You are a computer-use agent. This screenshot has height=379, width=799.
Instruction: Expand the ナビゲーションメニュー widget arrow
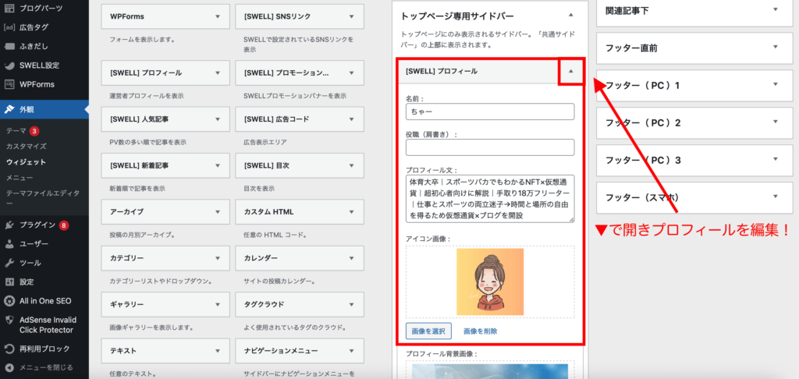(351, 351)
